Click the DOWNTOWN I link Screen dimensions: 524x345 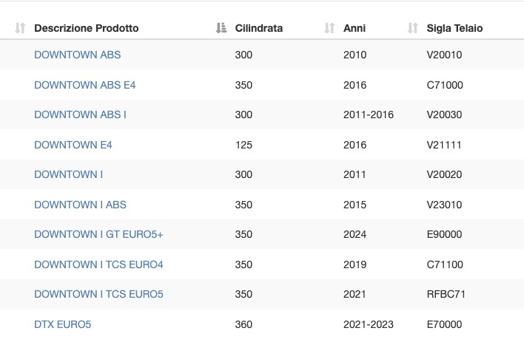coord(69,174)
